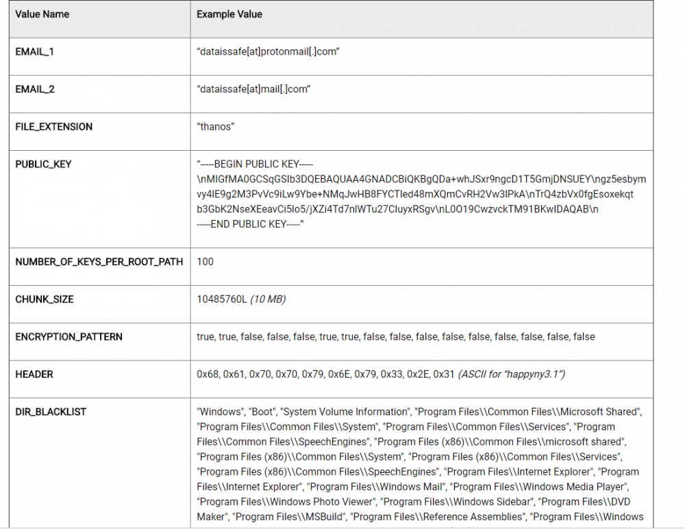Click the "-----END PUBLIC KEY-----" line
Viewport: 685px width, 529px height.
coord(250,224)
